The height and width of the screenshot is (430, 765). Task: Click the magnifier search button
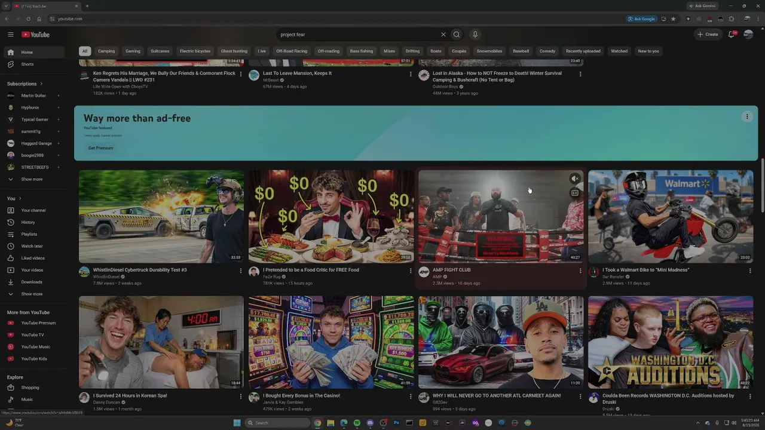[457, 35]
